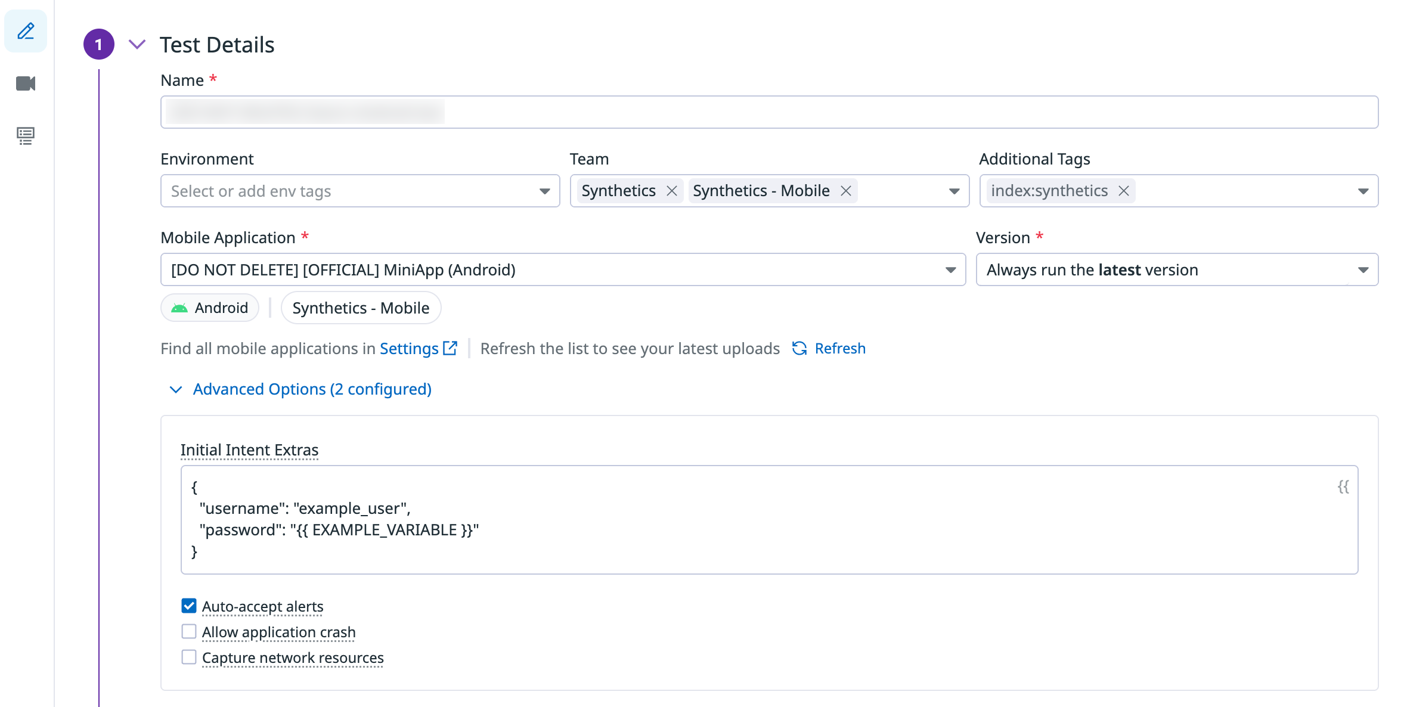Click the Capture network resources label
The image size is (1407, 707).
click(x=293, y=658)
